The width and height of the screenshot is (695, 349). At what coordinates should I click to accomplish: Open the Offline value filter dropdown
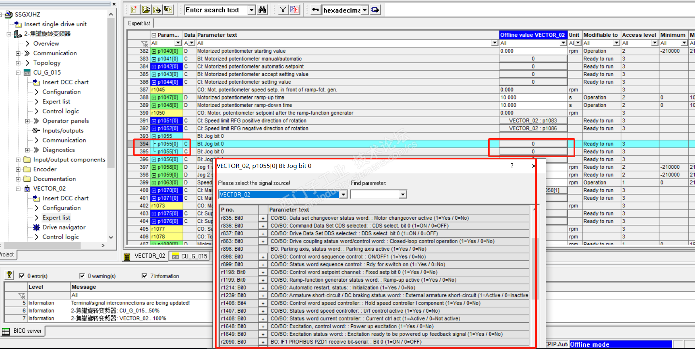pos(564,43)
